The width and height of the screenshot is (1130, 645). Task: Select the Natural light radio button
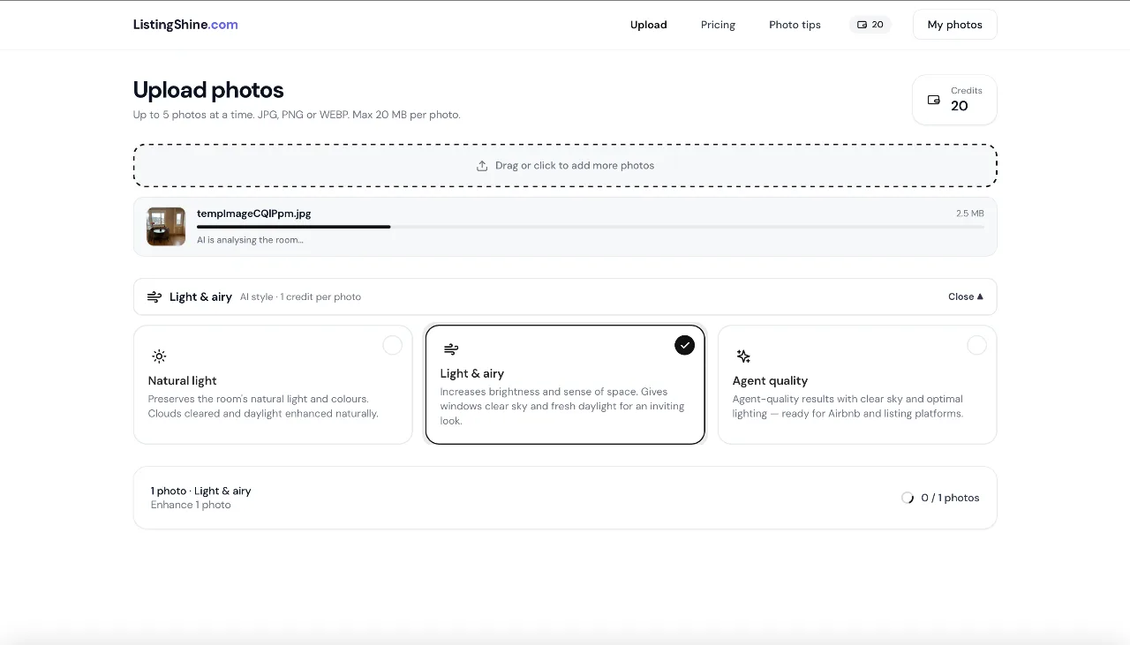tap(393, 345)
